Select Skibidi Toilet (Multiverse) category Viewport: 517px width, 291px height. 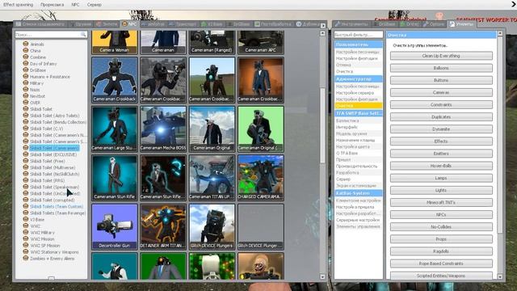tap(53, 167)
